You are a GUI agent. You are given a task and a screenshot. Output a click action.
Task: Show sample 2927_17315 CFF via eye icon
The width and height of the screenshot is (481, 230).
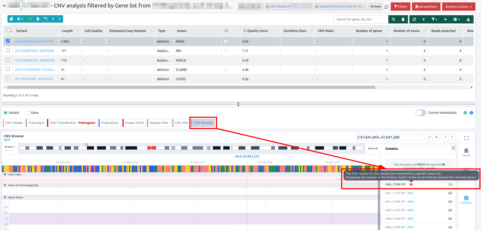tap(450, 193)
